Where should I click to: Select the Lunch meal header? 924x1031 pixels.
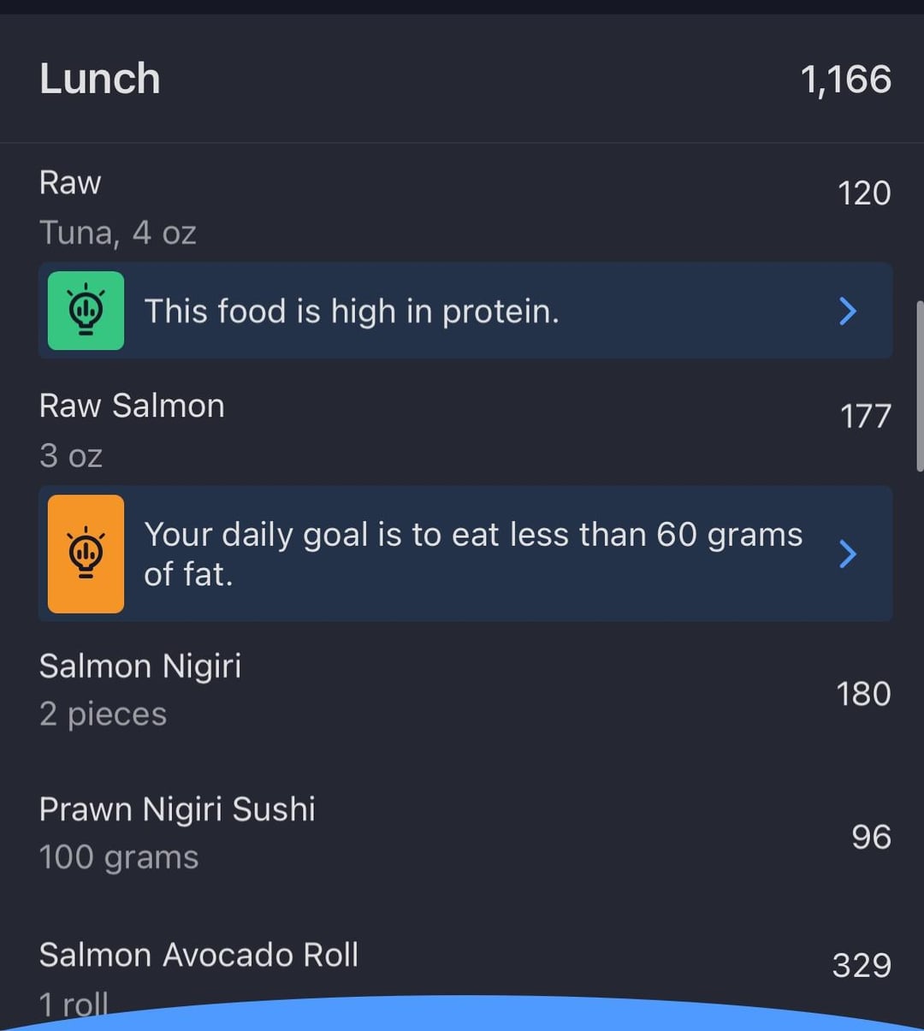pos(100,79)
